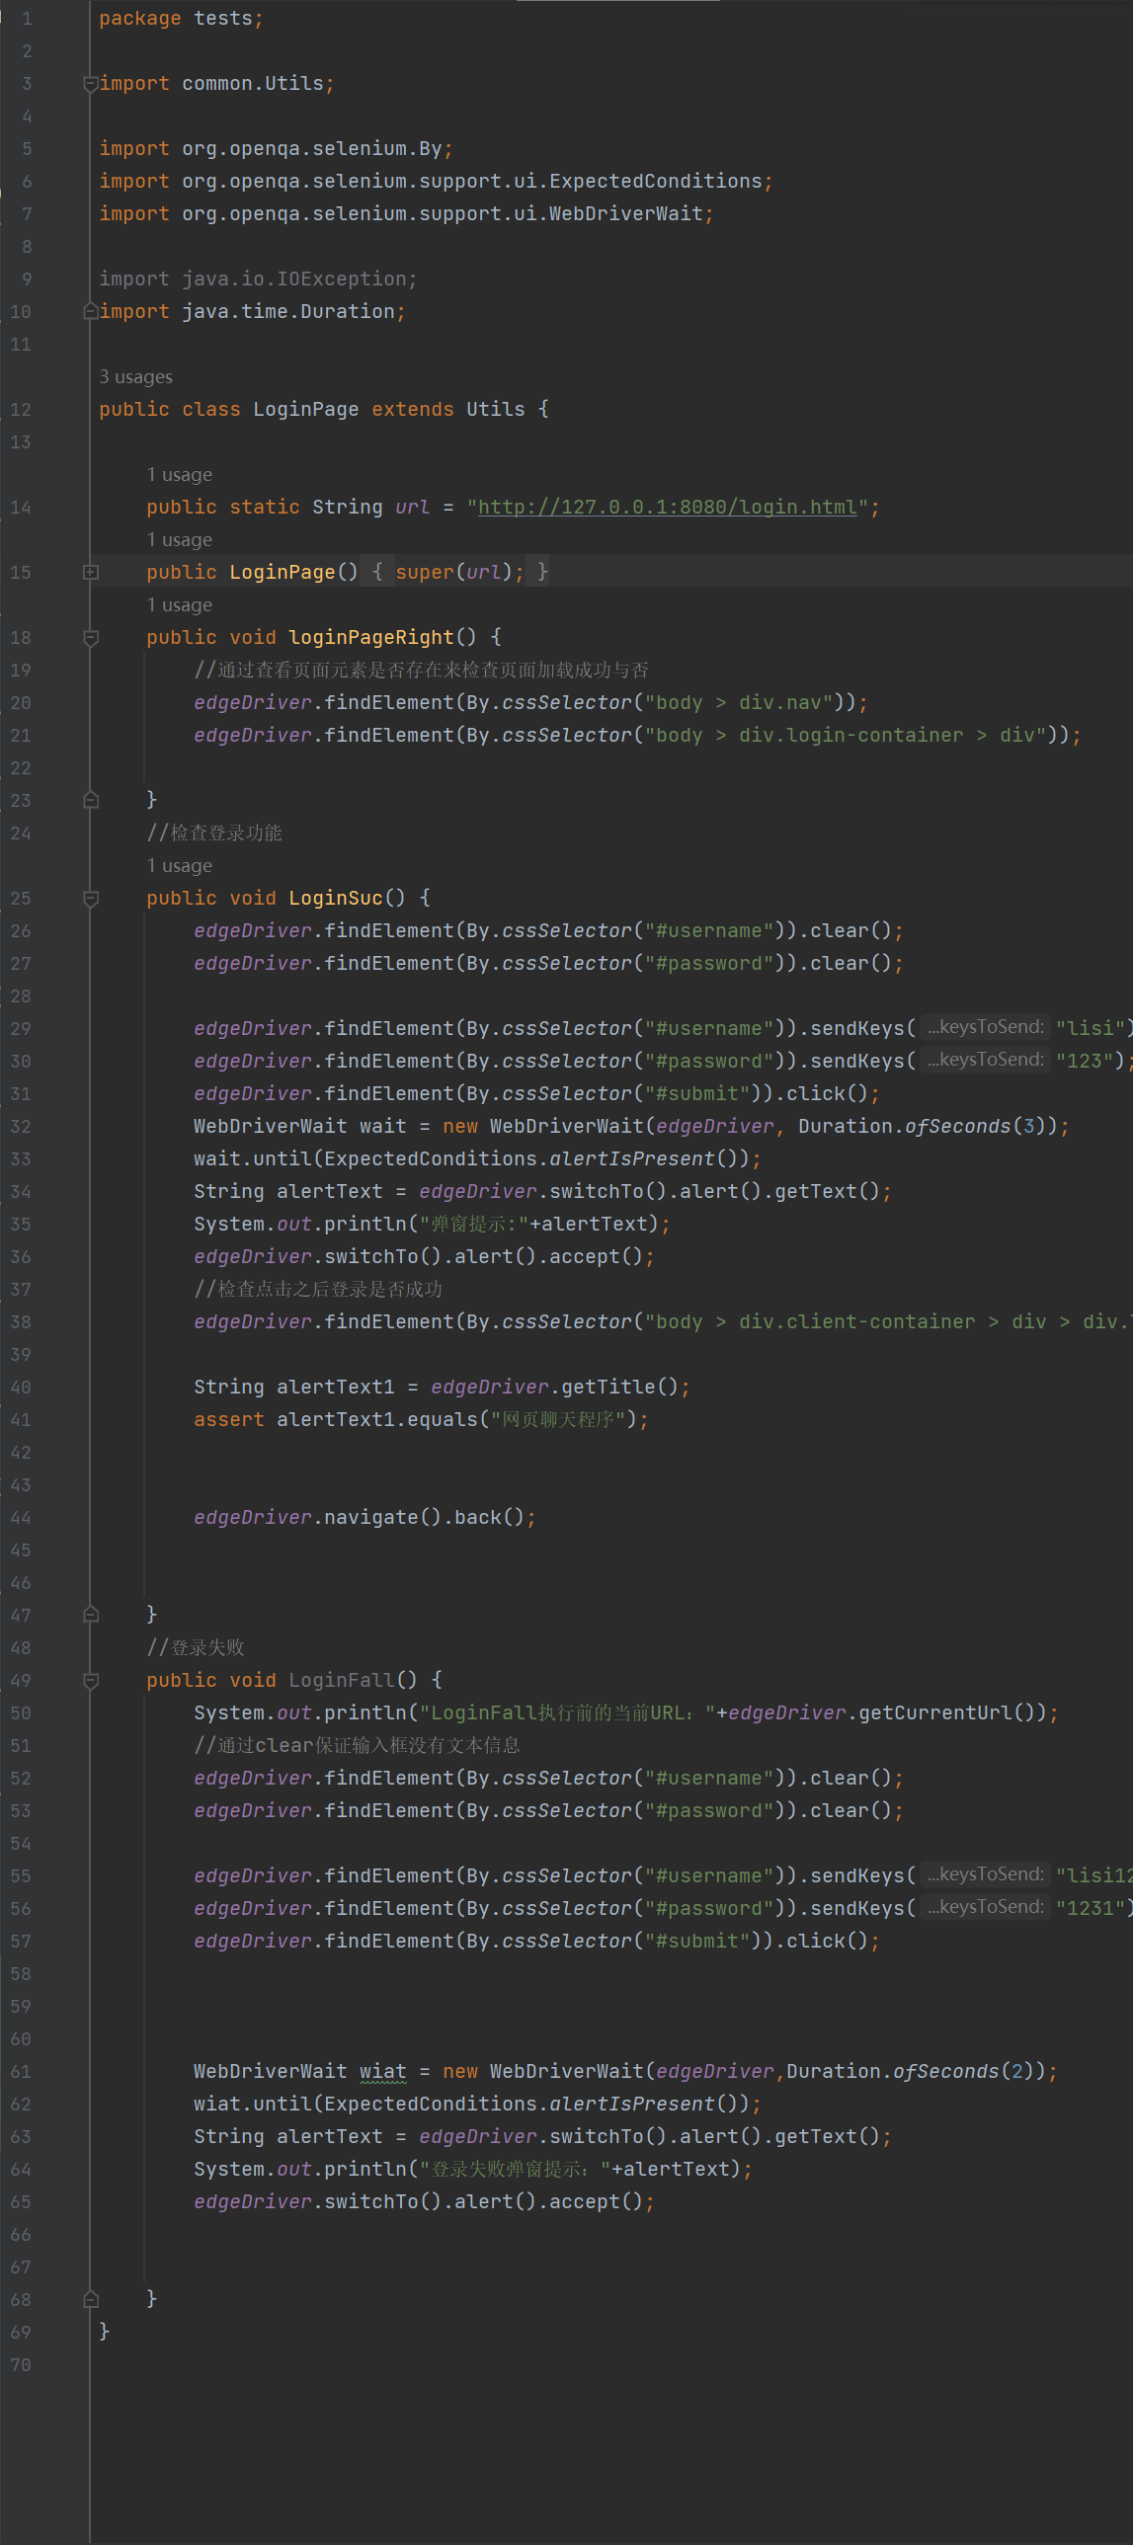The image size is (1133, 2545).
Task: Click the keysToSend hint before "1231" on line 56
Action: pyautogui.click(x=985, y=1907)
